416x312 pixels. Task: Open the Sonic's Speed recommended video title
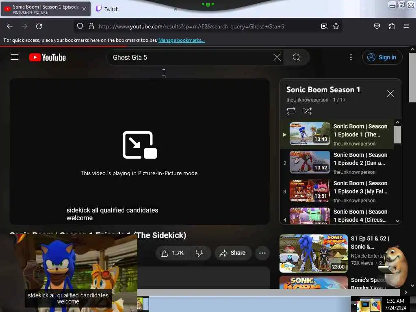[367, 283]
